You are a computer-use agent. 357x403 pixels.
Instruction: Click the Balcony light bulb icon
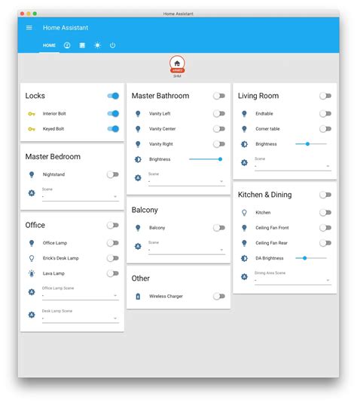click(138, 228)
